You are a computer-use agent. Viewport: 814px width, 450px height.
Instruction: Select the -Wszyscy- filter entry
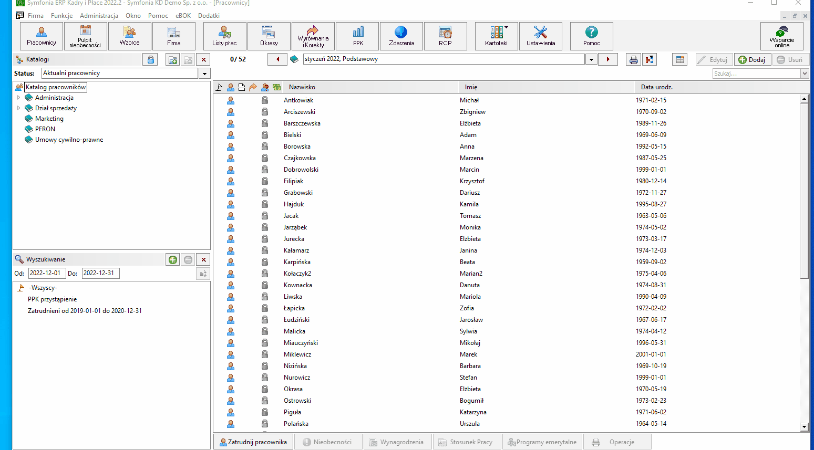tap(43, 288)
